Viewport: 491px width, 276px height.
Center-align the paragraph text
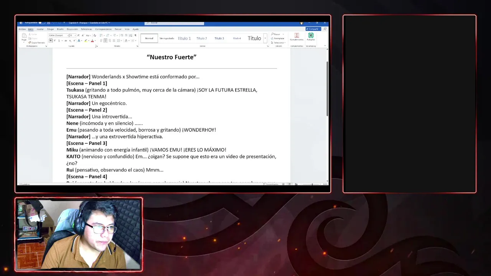pos(105,41)
